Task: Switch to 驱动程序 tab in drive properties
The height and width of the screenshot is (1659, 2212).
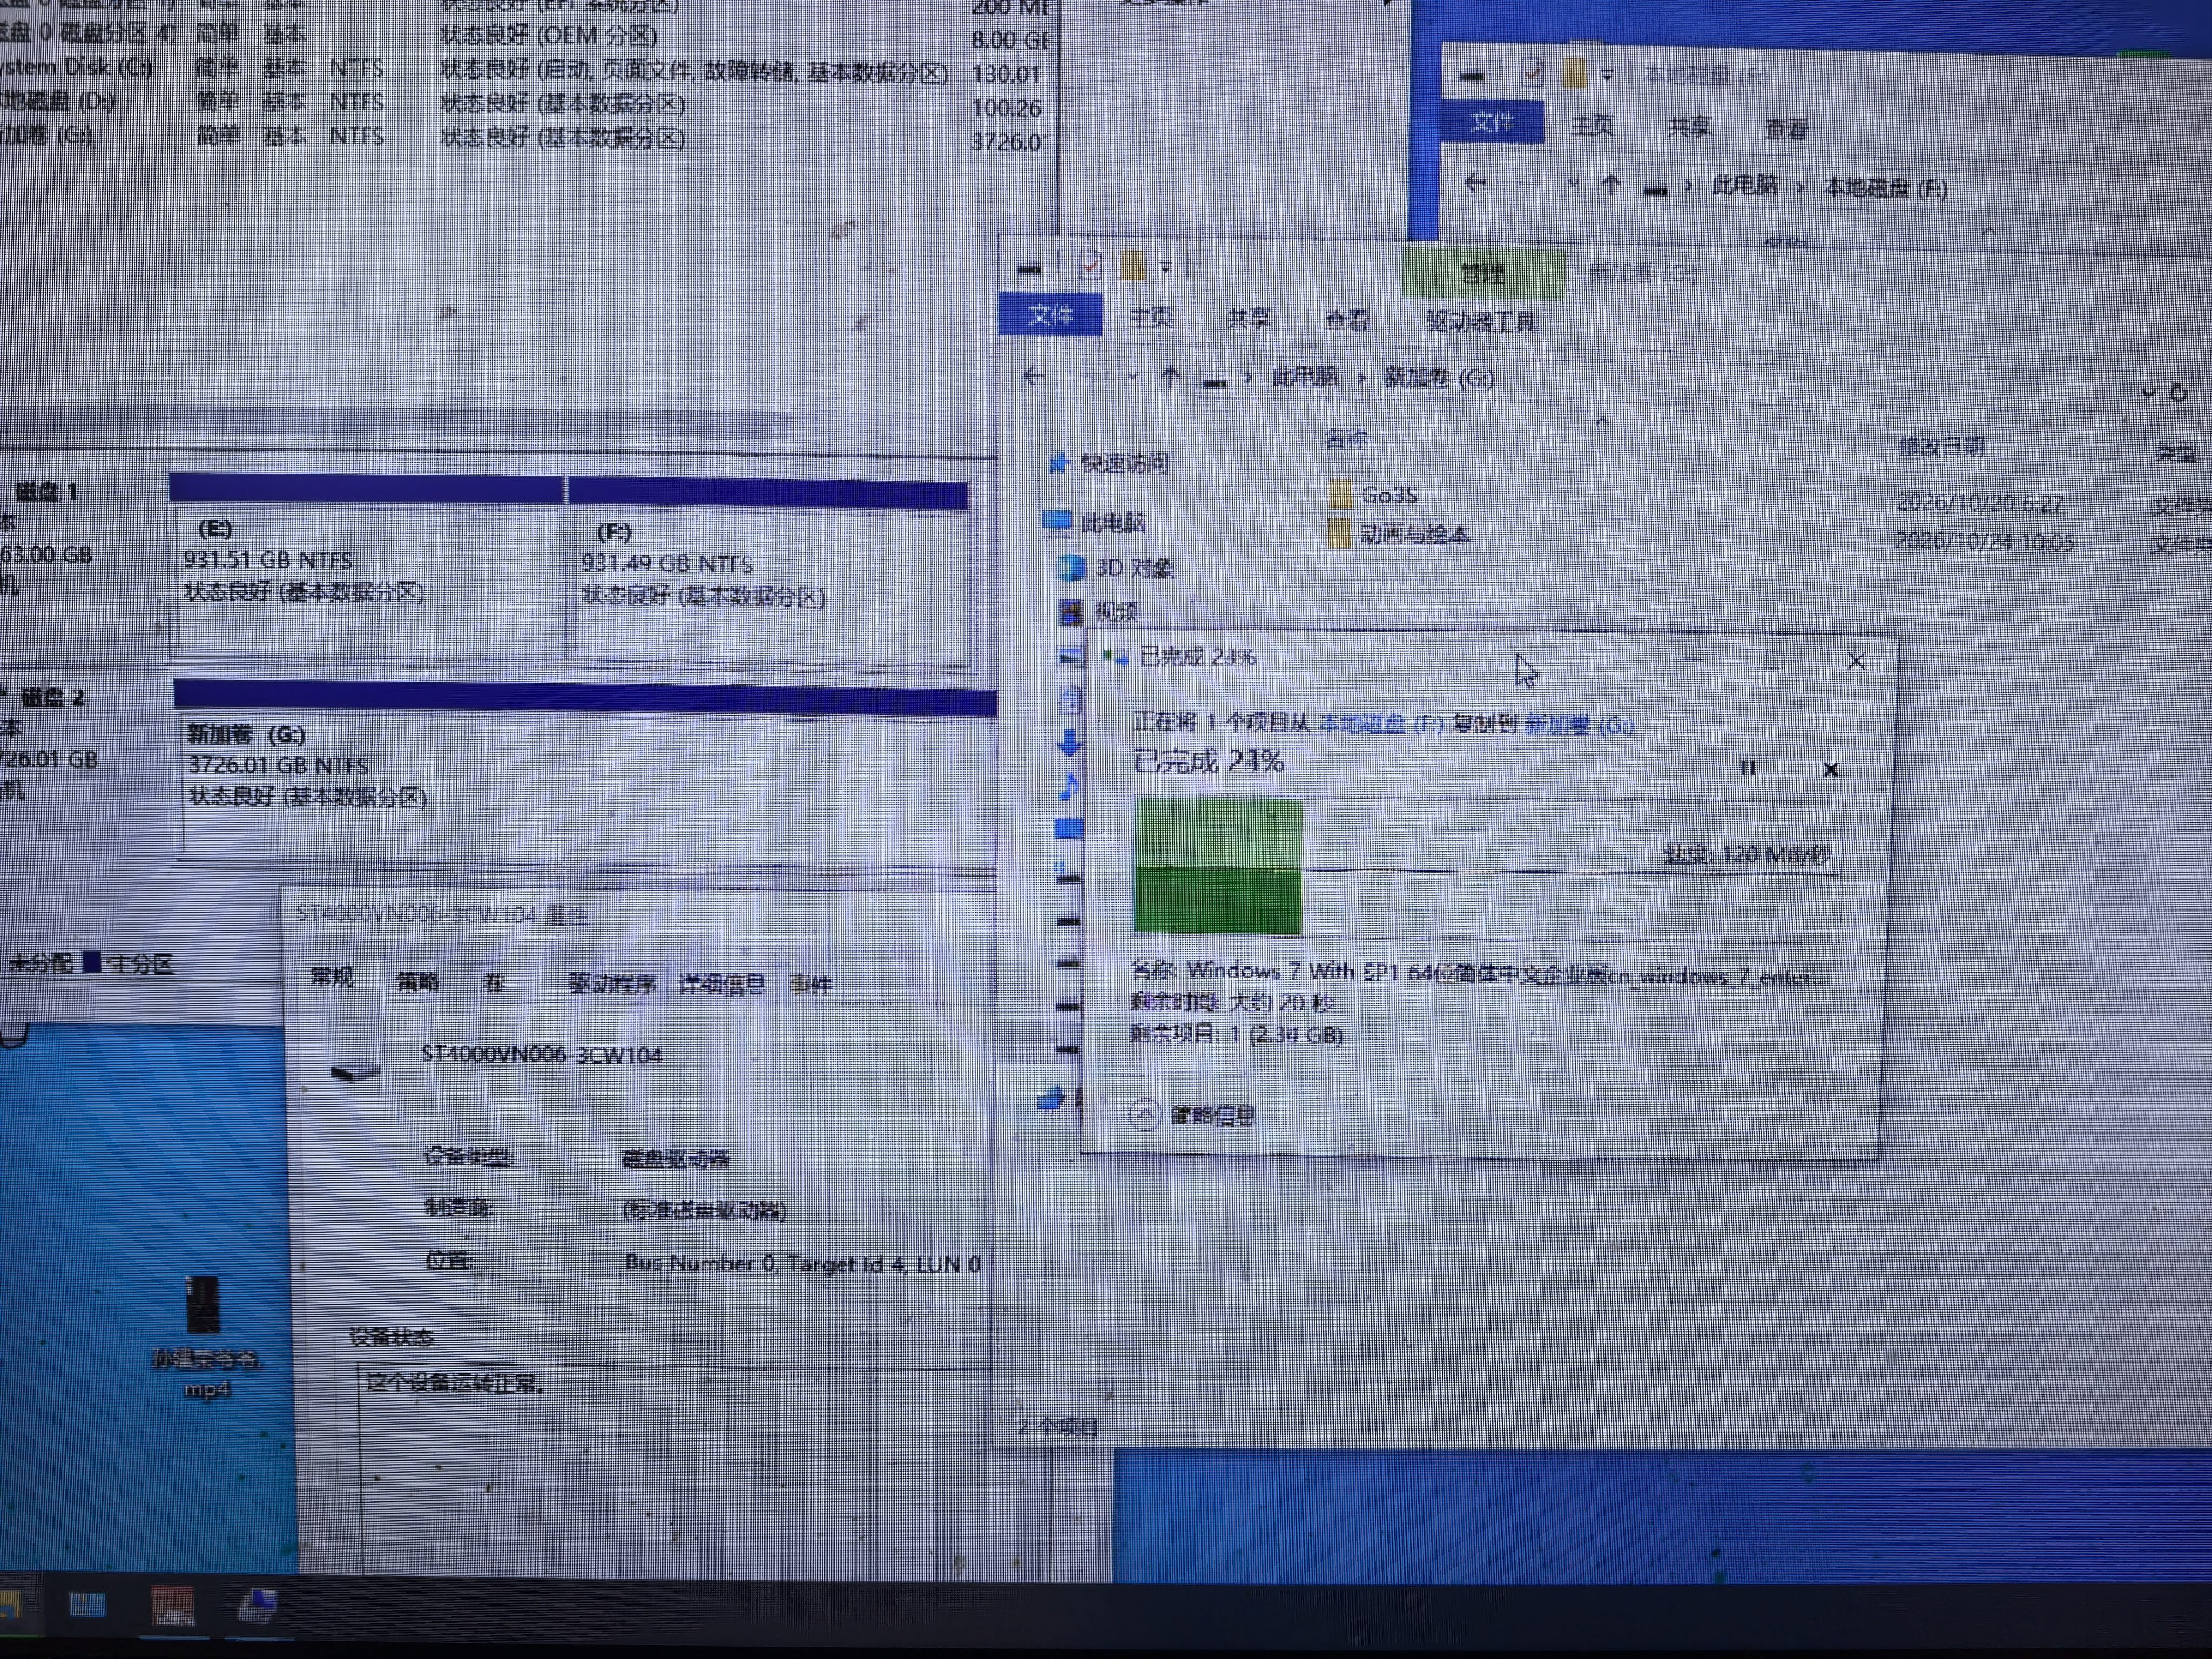Action: pos(612,983)
